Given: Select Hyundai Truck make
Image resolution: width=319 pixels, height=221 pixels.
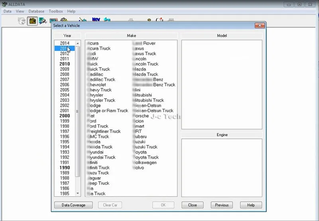Looking at the screenshot, I should coord(101,157).
